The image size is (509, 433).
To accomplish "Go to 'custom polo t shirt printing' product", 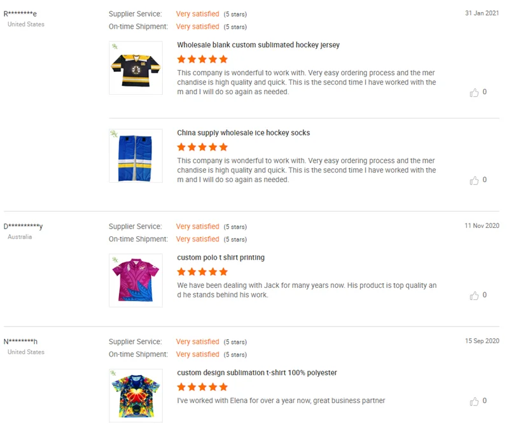I will click(x=221, y=258).
